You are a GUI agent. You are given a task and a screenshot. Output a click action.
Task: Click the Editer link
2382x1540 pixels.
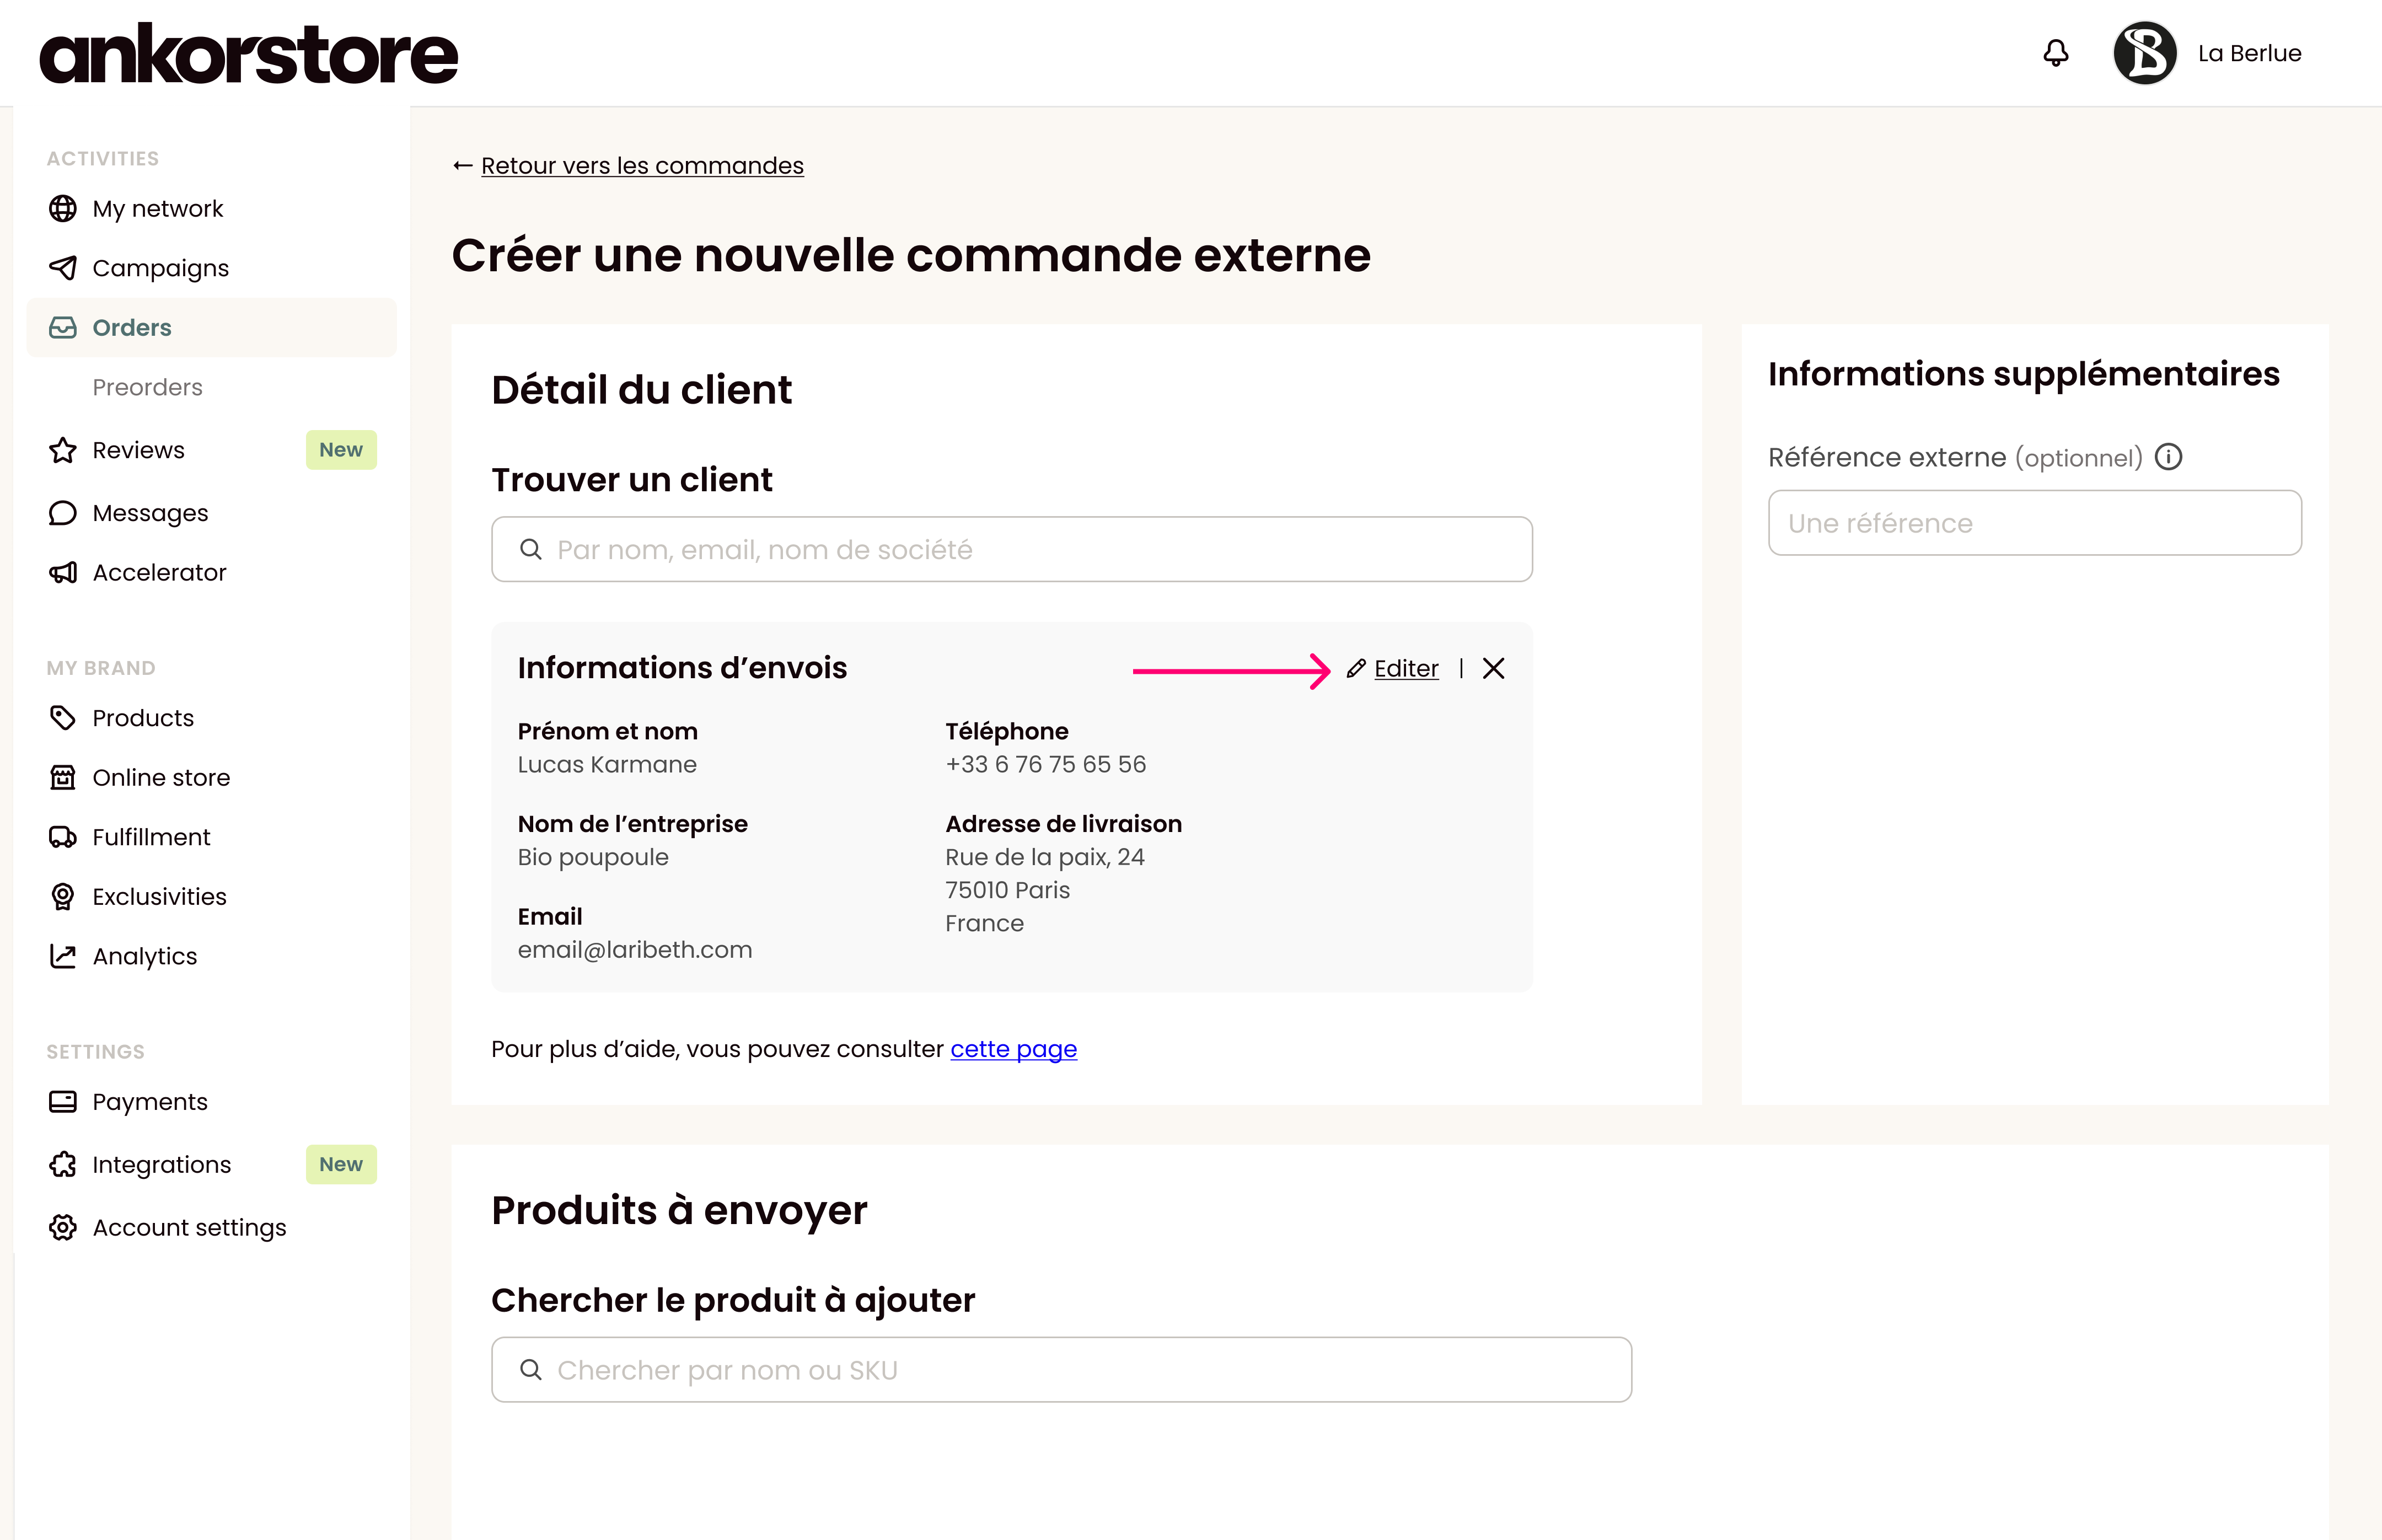tap(1406, 668)
